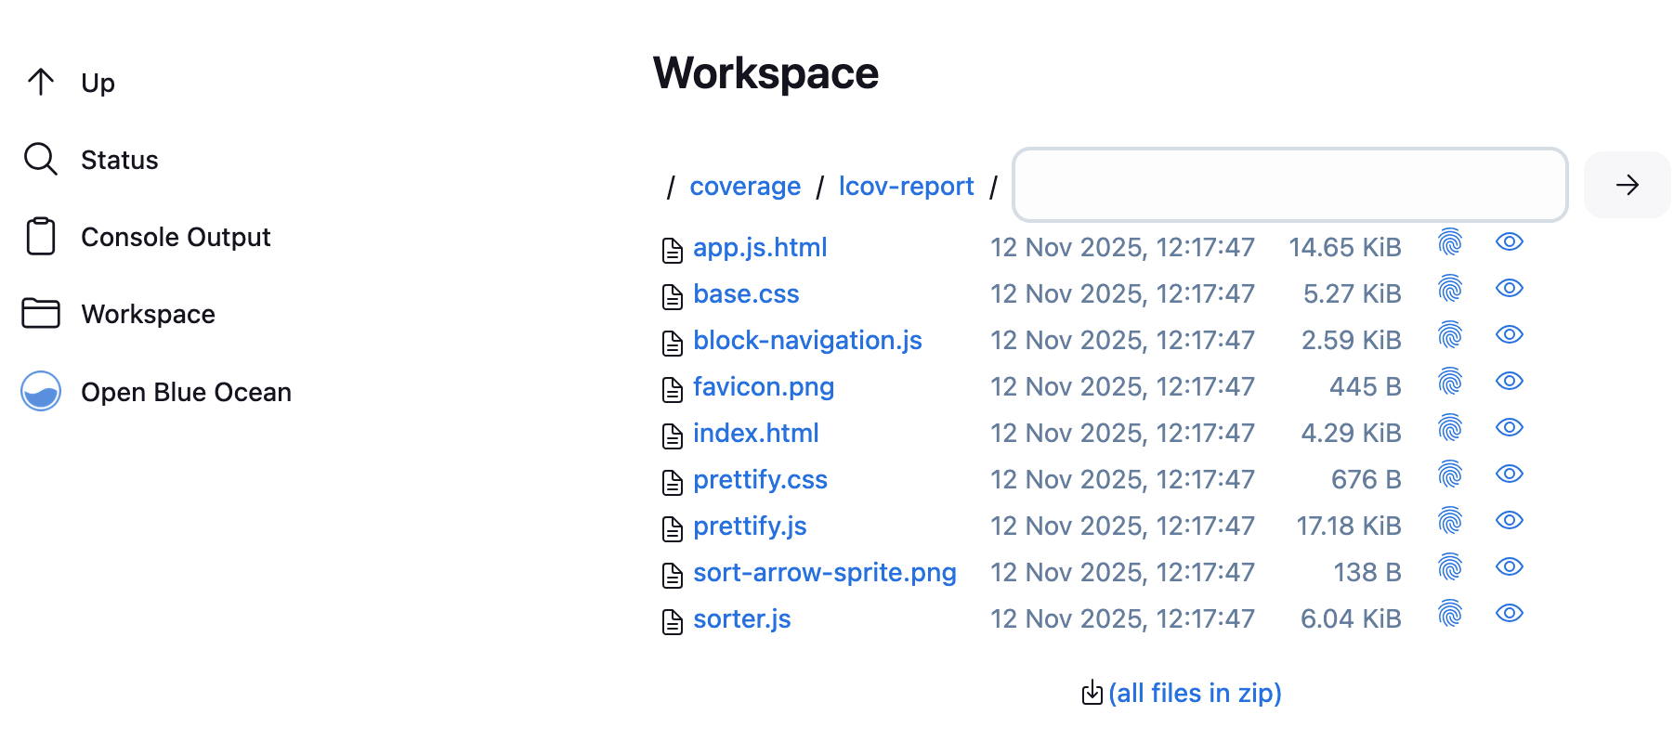Focus the path input field
The width and height of the screenshot is (1674, 741).
[x=1289, y=185]
